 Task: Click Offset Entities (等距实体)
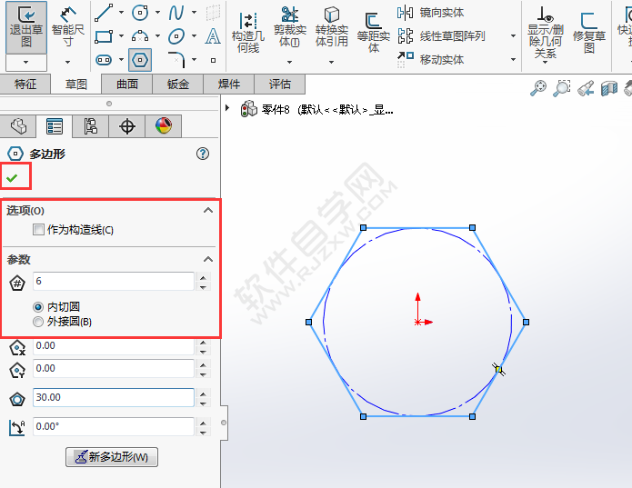pyautogui.click(x=373, y=33)
